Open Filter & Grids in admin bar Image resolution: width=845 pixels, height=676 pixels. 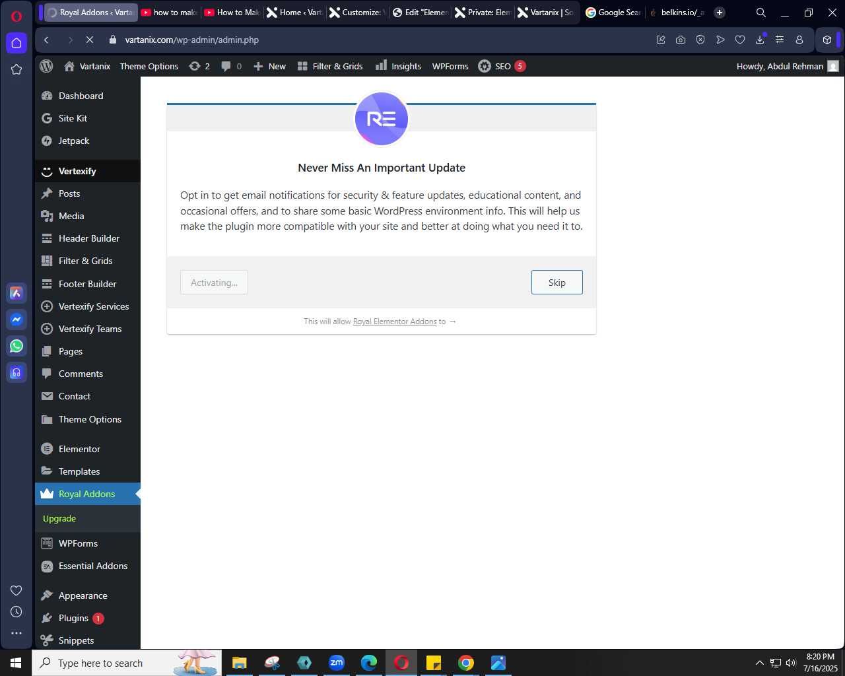pos(330,66)
